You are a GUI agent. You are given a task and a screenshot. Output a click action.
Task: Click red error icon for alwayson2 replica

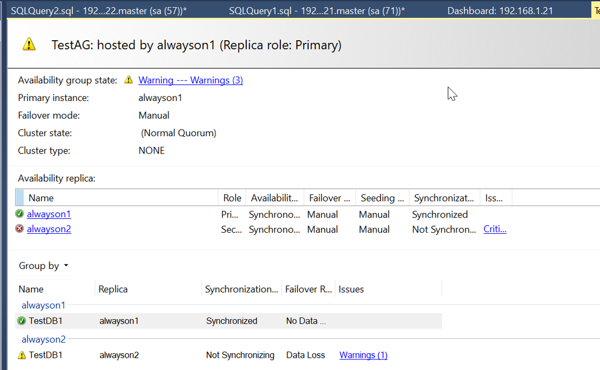click(20, 229)
